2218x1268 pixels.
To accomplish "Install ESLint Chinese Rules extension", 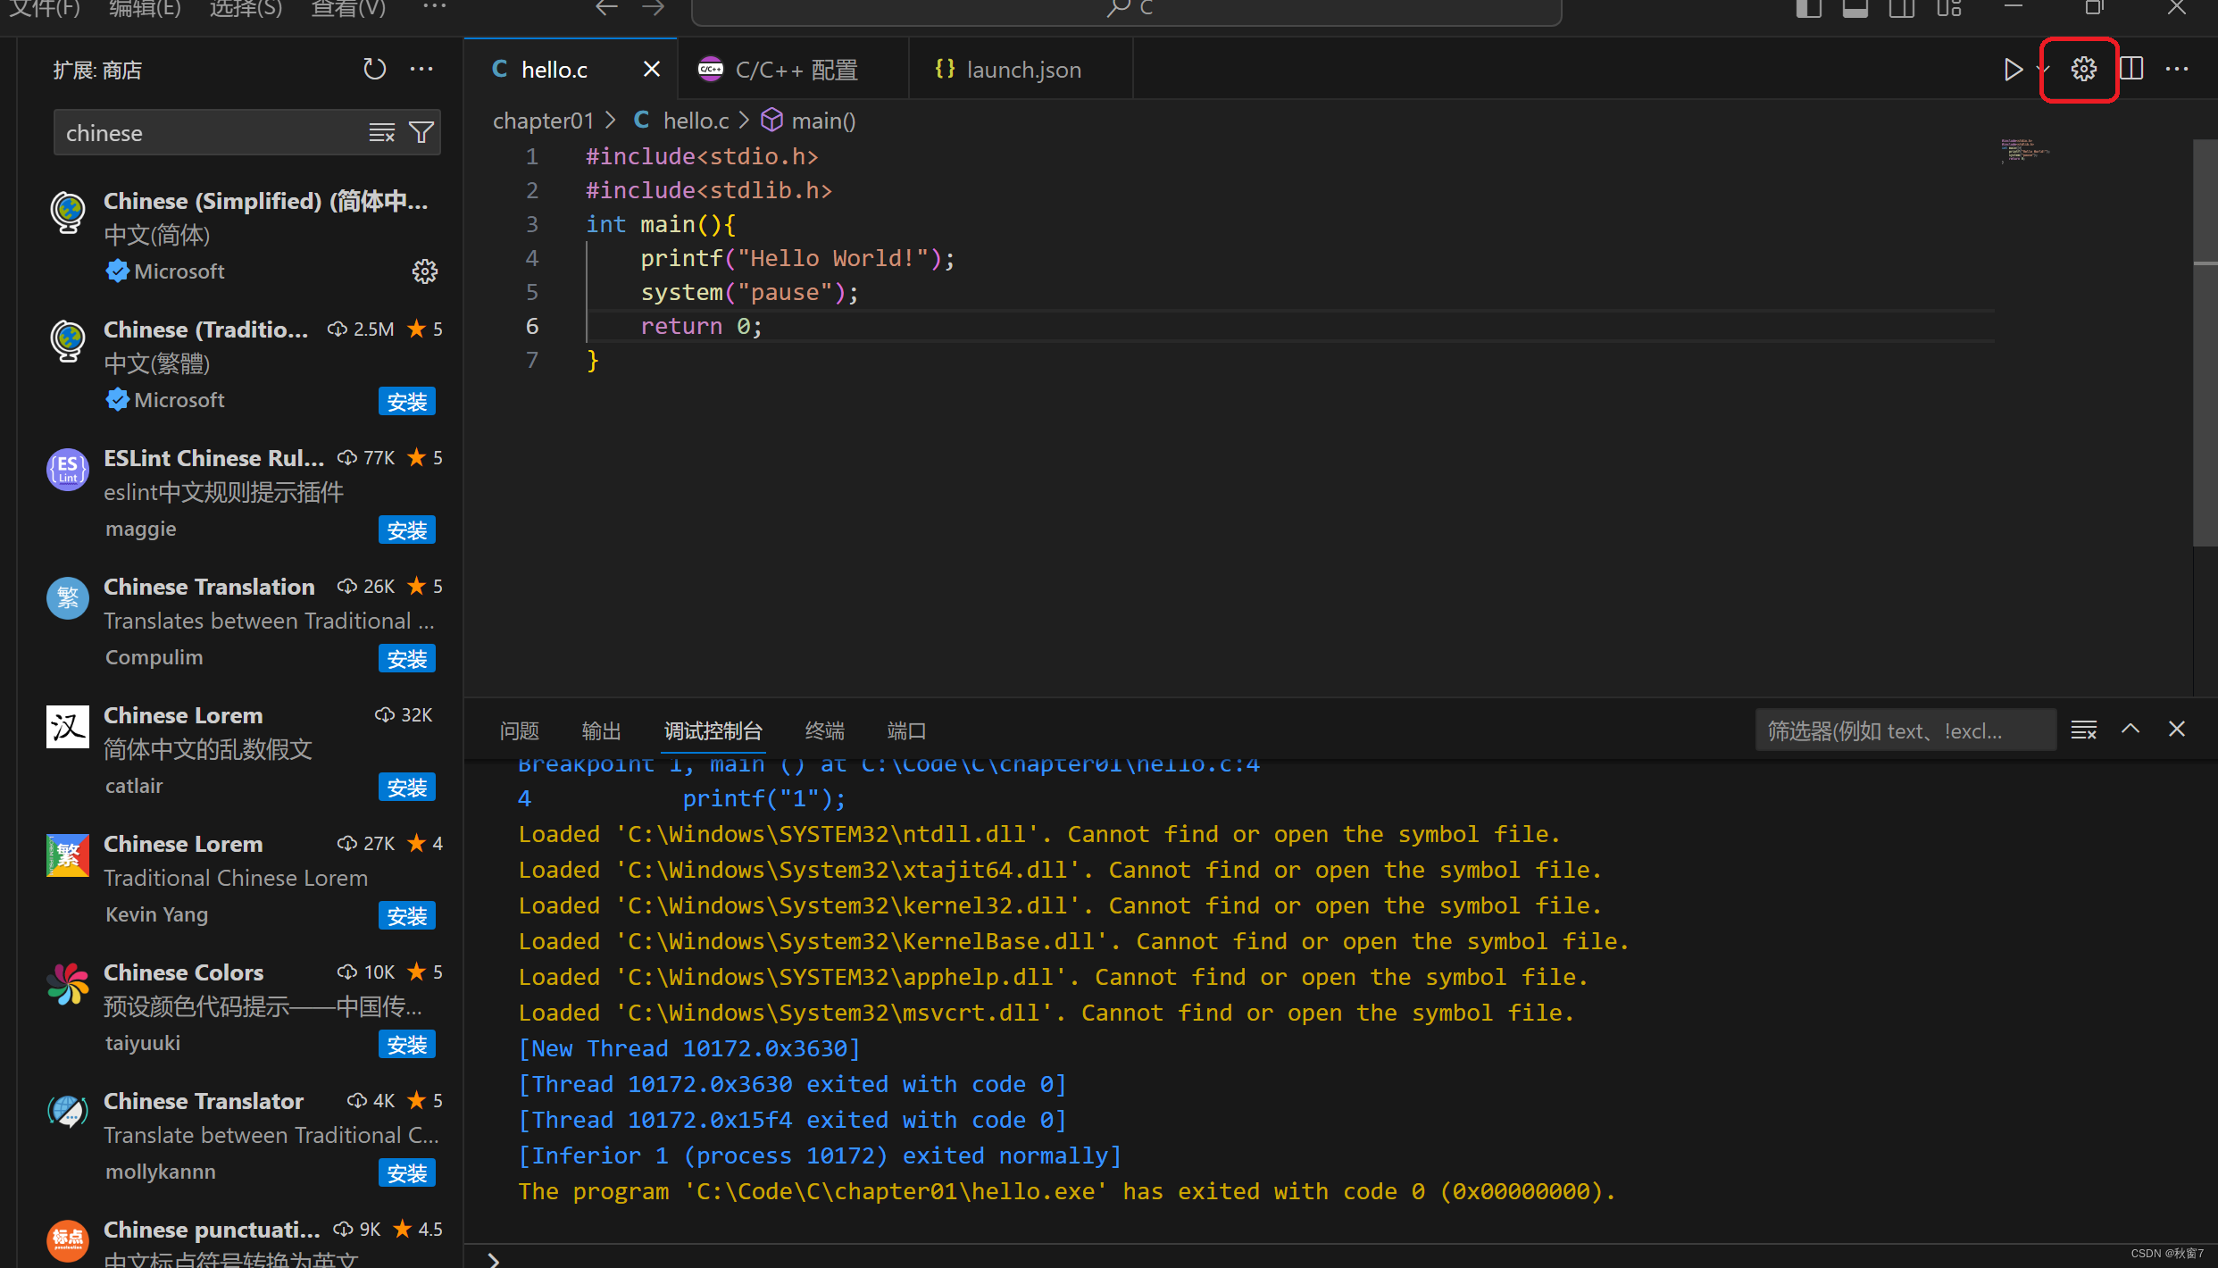I will click(407, 530).
